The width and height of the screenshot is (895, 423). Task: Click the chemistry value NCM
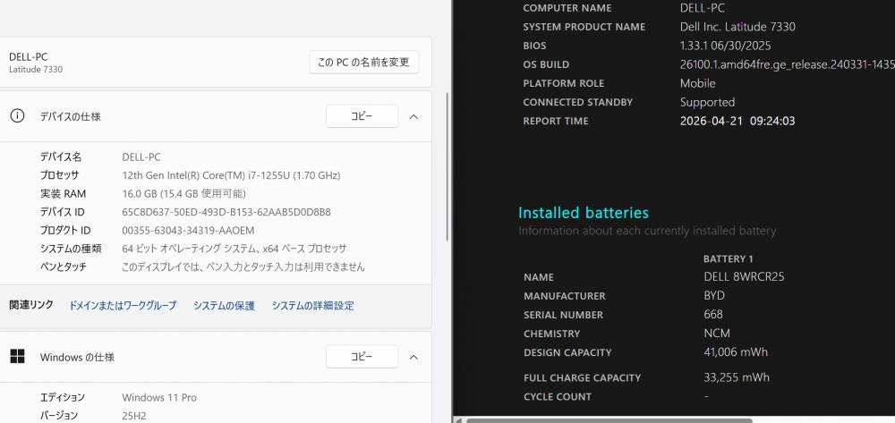point(717,333)
